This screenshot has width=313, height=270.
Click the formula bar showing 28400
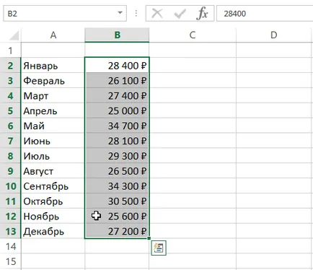click(x=265, y=14)
